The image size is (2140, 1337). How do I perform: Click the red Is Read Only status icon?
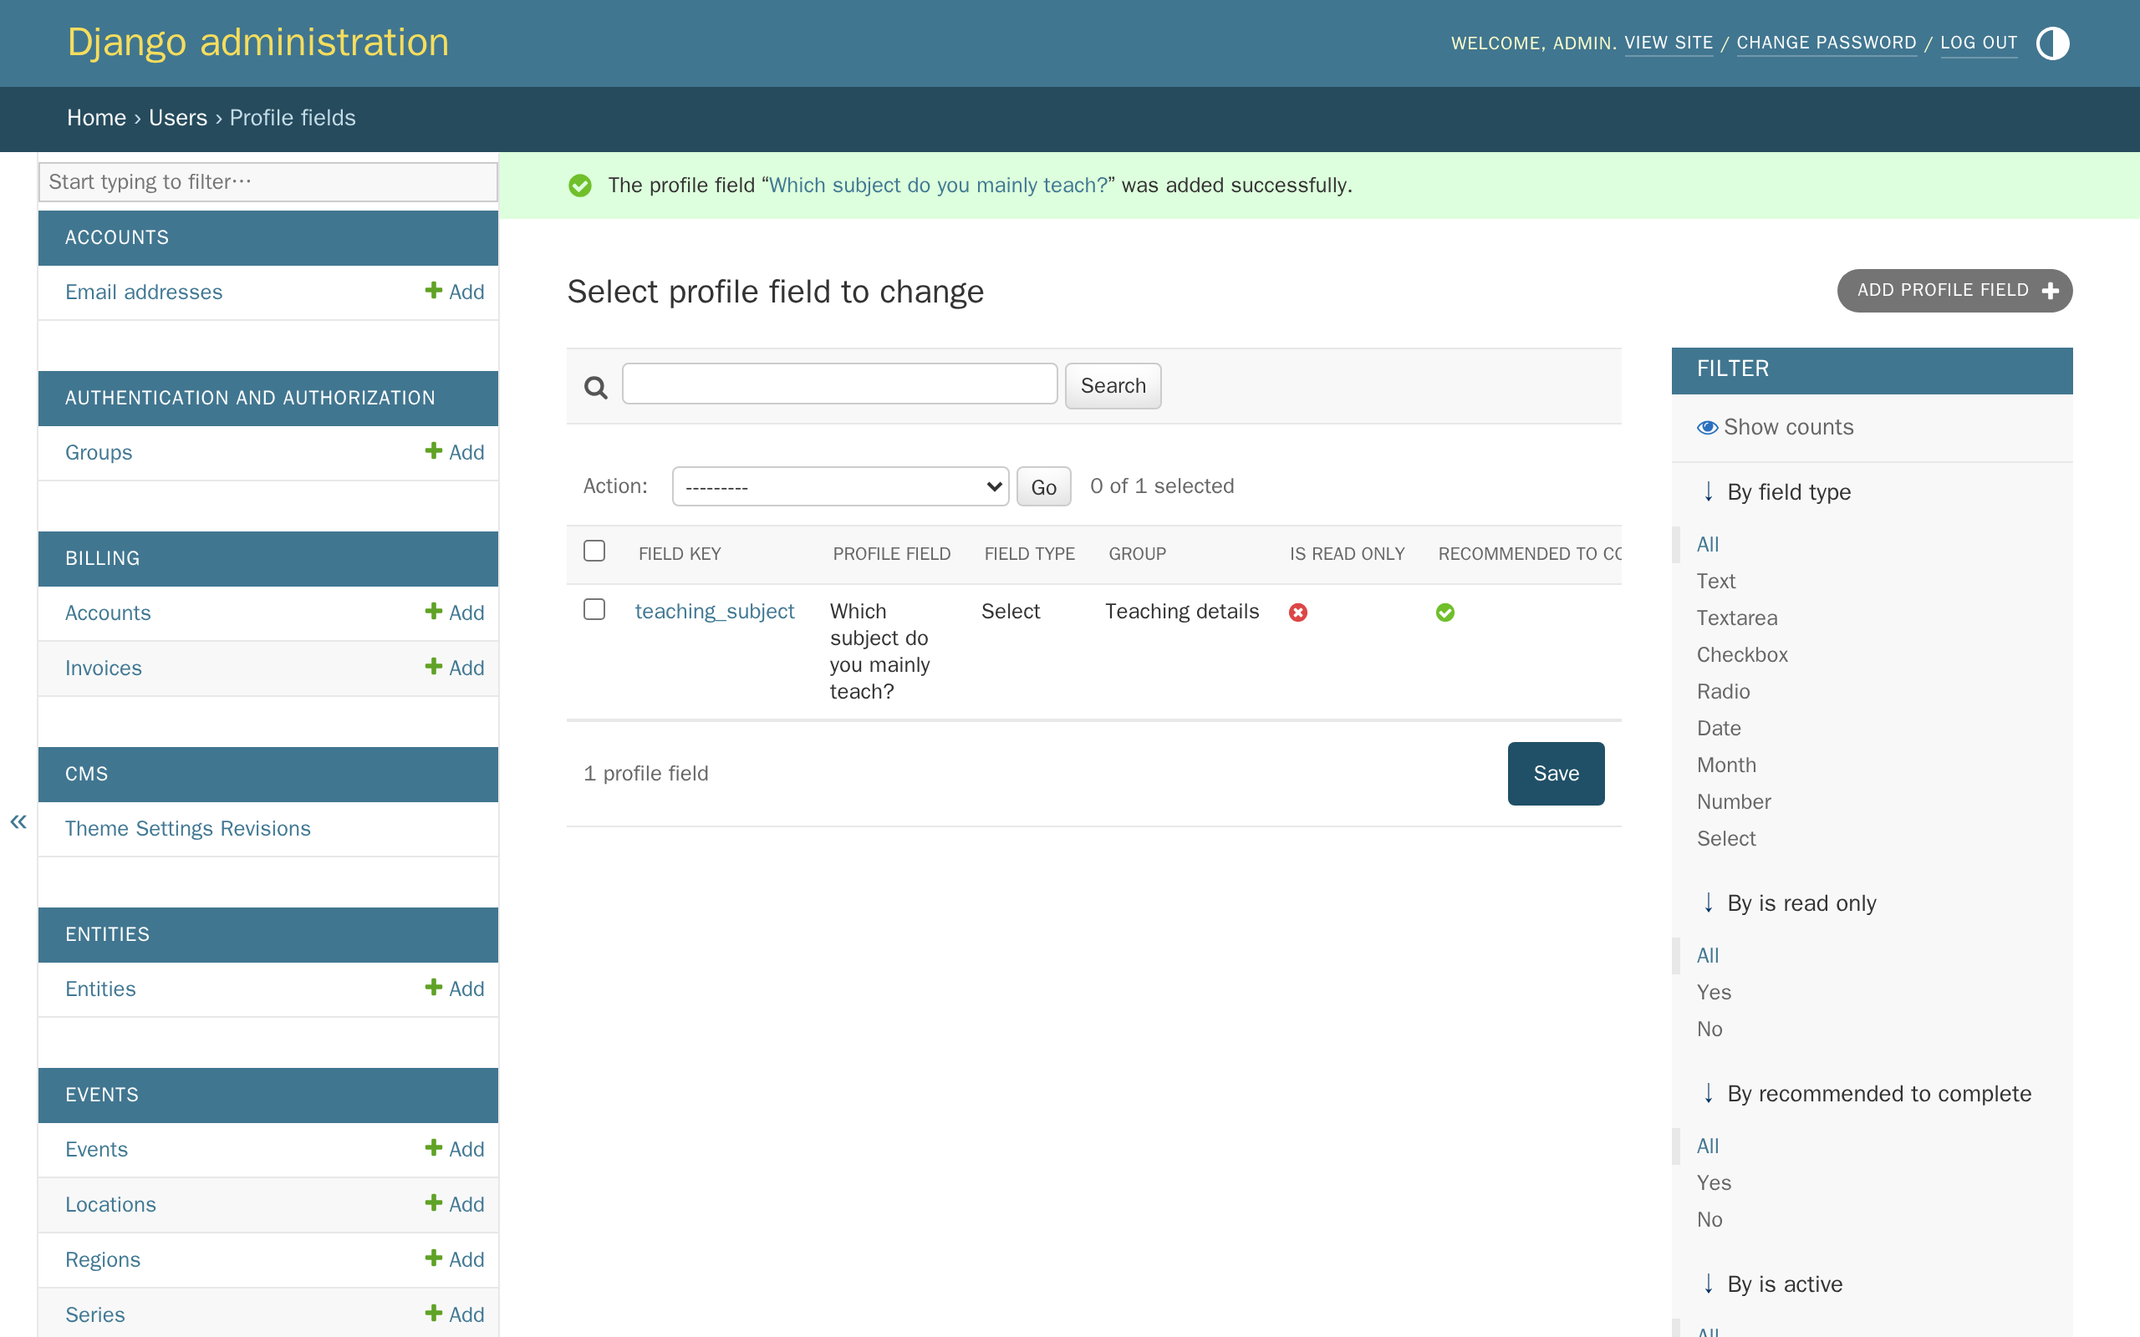[x=1298, y=612]
